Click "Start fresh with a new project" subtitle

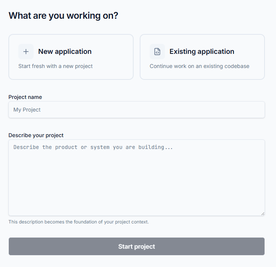pos(55,66)
